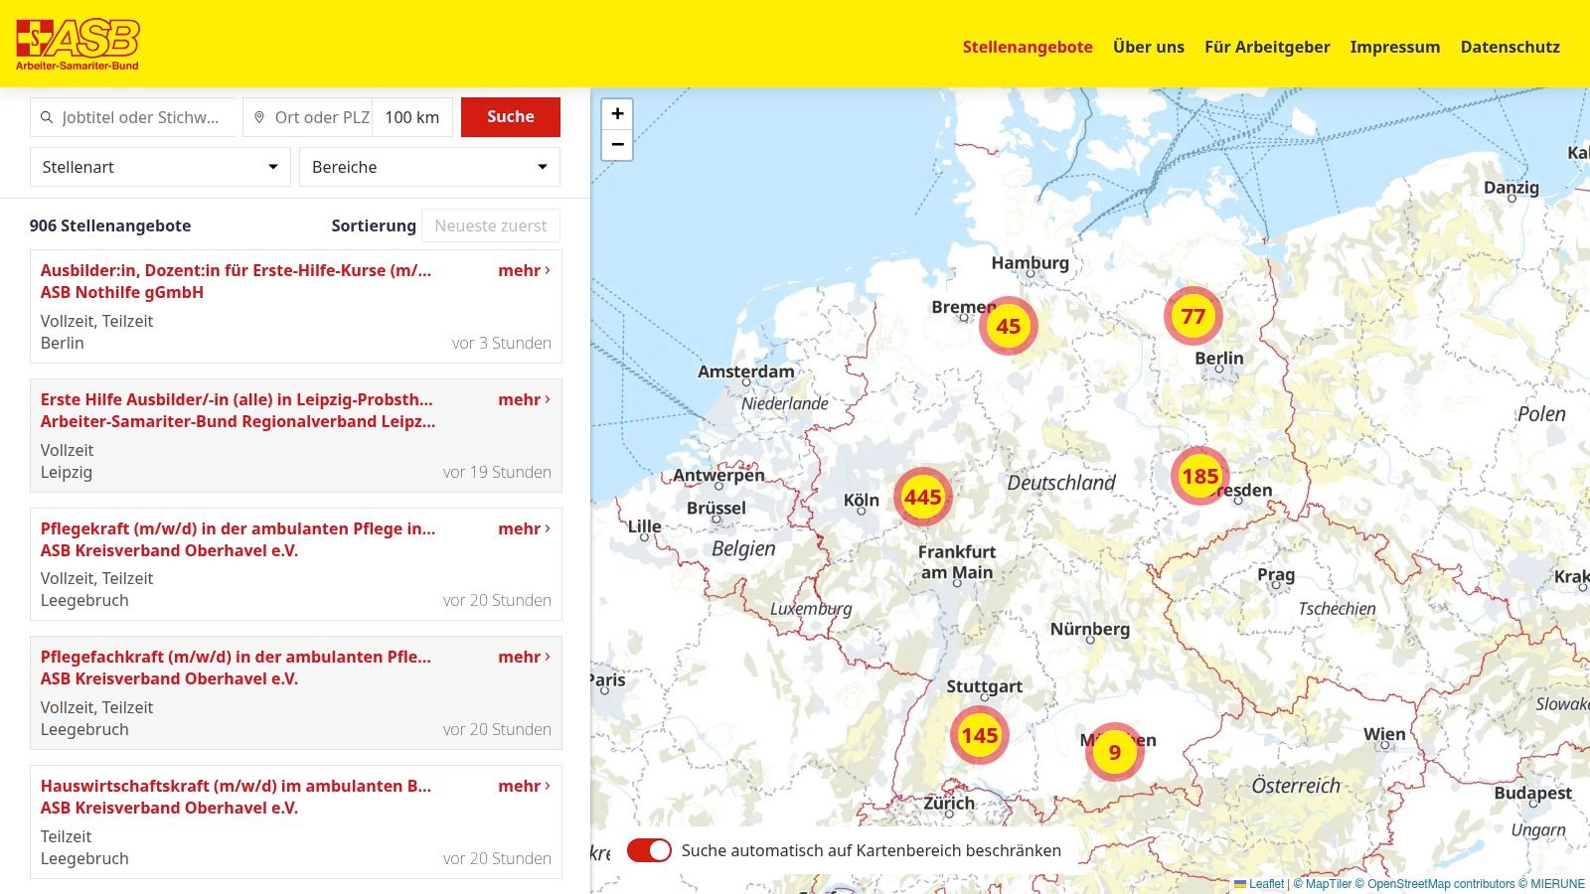1590x894 pixels.
Task: Open 'mehr' for Pflegefachkraft ambulante Pflege job
Action: [x=525, y=657]
